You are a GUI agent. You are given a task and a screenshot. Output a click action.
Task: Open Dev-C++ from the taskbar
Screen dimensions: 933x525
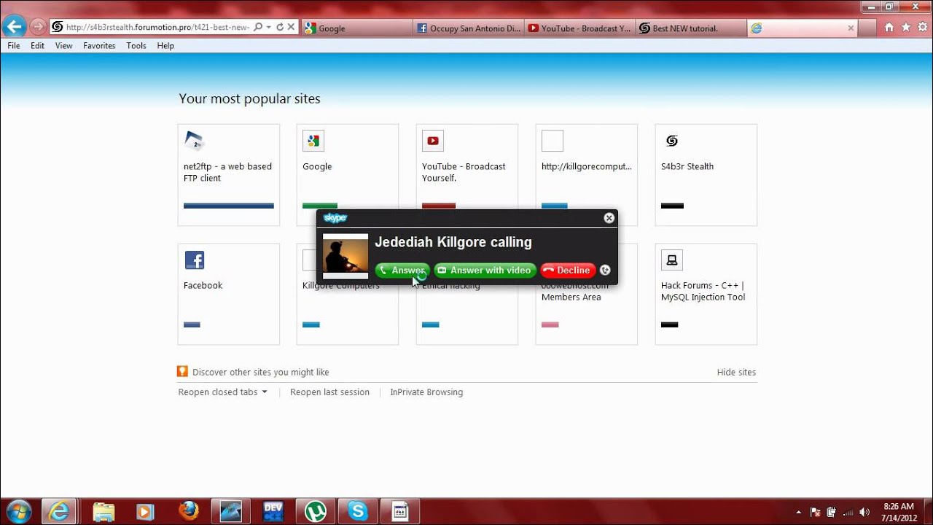pos(273,511)
